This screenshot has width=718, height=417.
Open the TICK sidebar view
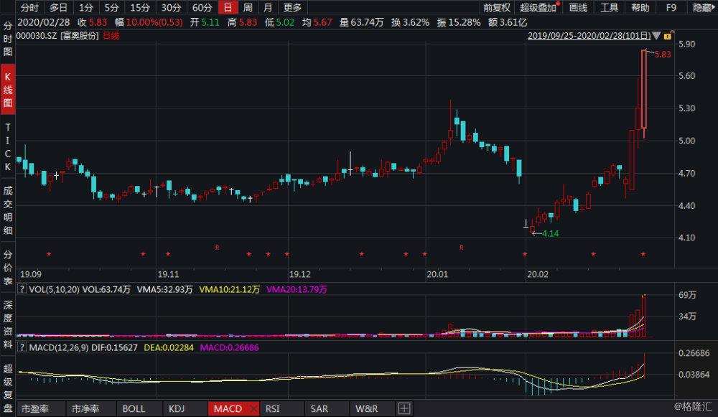pos(8,146)
